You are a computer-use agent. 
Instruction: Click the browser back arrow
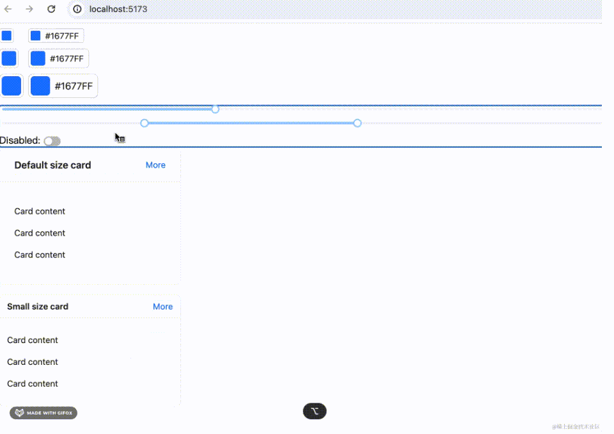[x=8, y=9]
